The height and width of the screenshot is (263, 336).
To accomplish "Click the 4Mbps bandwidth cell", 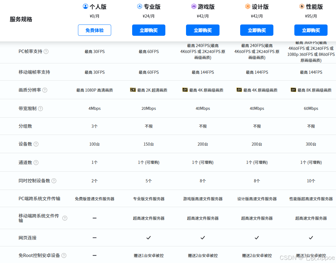I will point(95,109).
